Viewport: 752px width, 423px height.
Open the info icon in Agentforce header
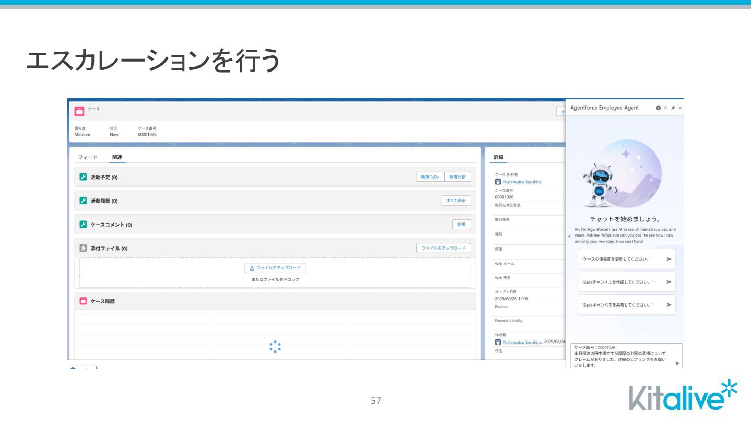[658, 108]
